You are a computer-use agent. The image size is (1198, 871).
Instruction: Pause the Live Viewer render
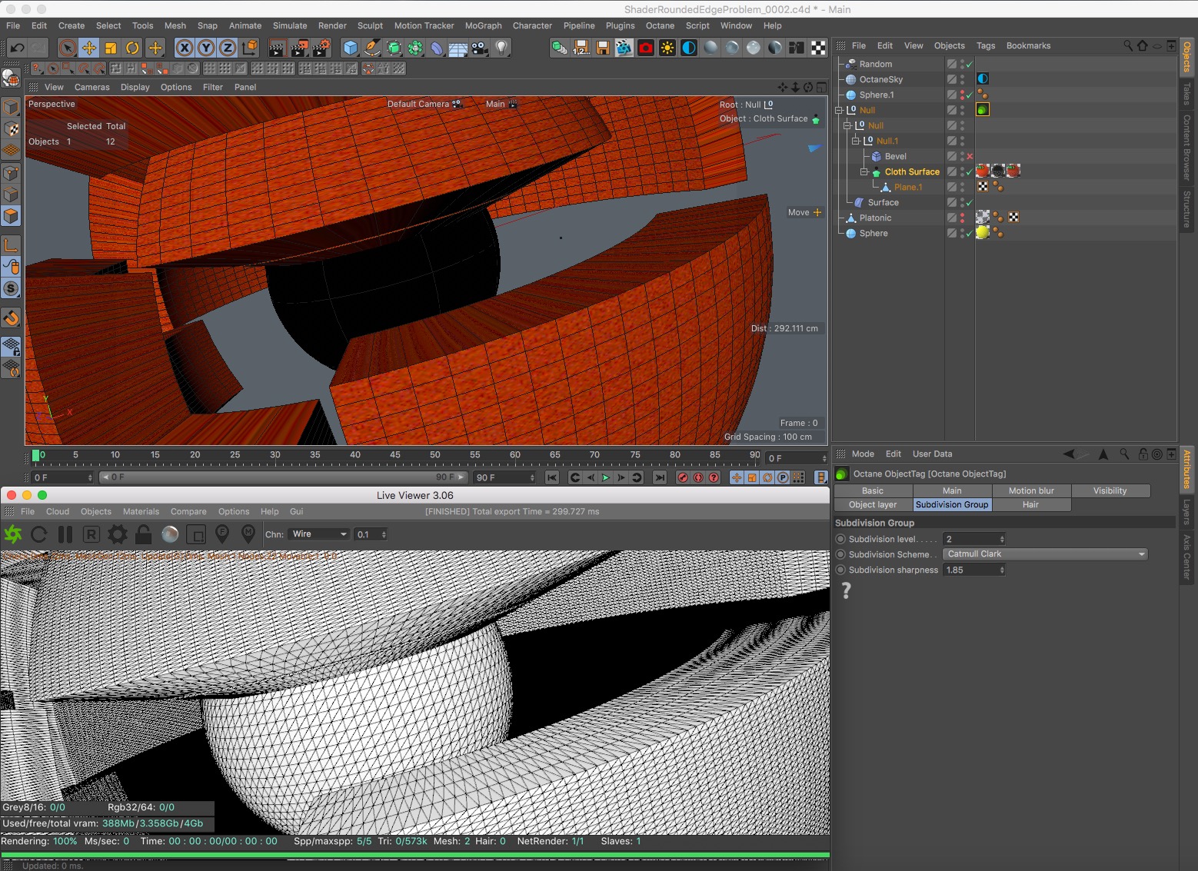tap(65, 534)
